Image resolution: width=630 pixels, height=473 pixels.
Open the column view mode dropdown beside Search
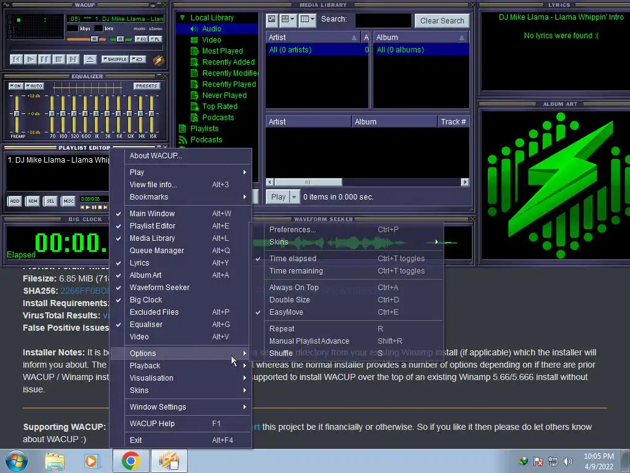tap(308, 19)
